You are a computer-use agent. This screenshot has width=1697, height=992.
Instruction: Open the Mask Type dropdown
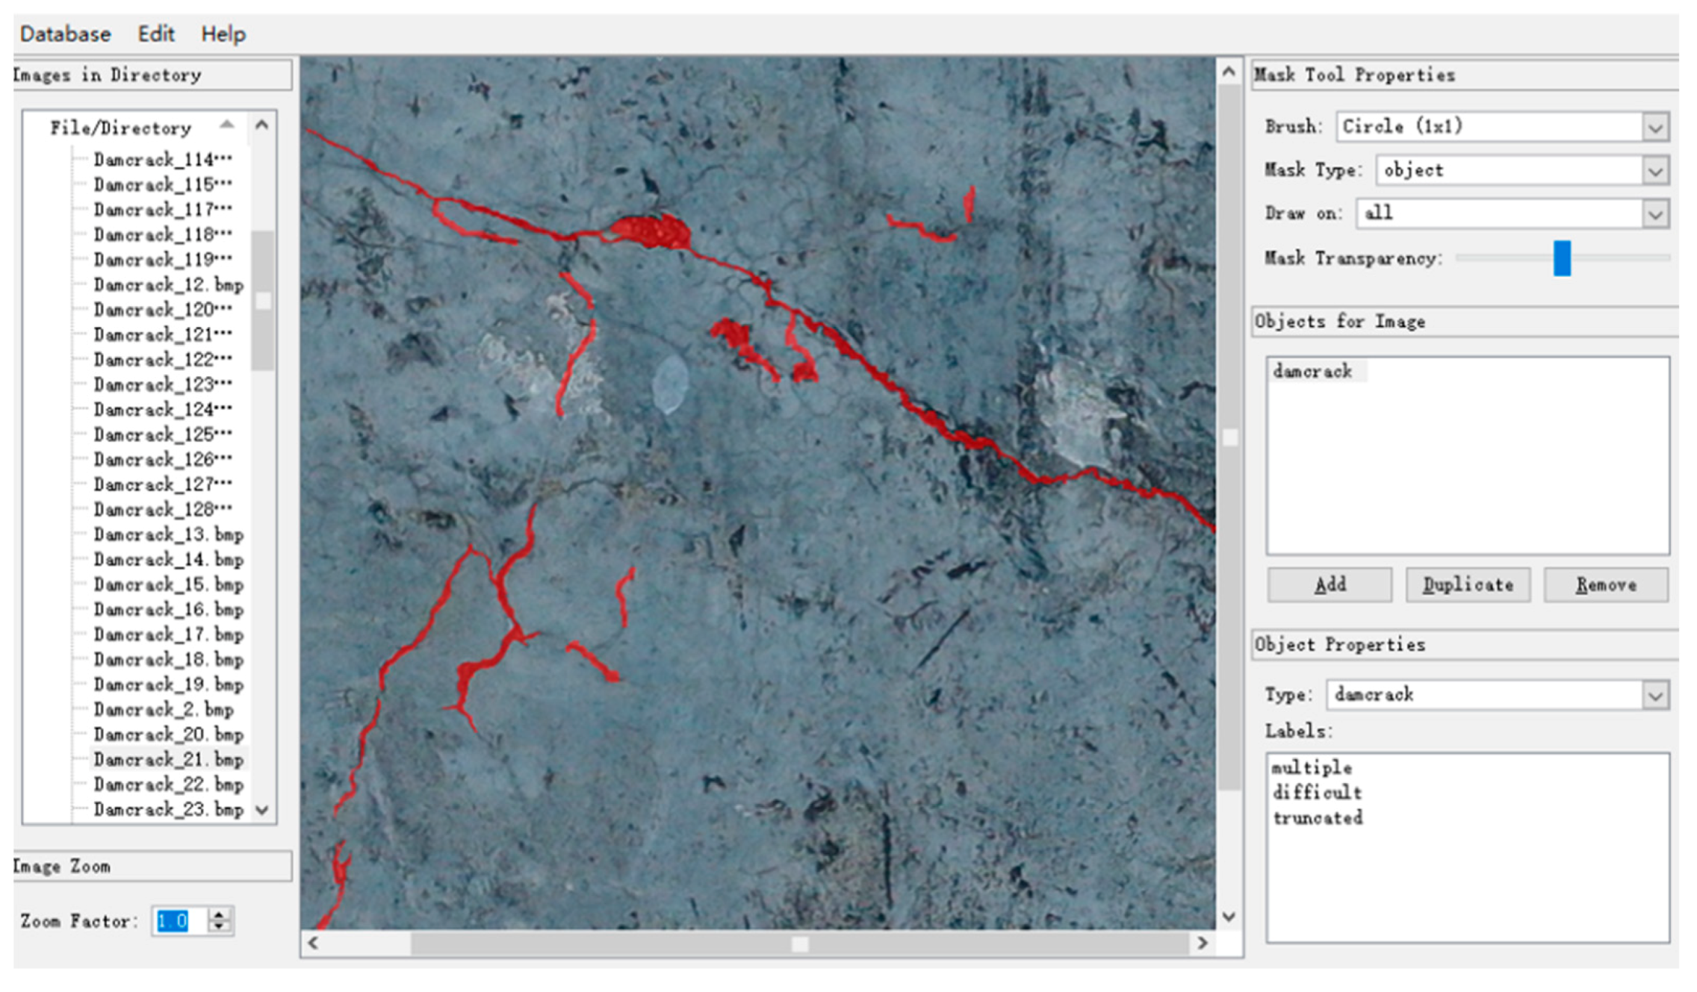(x=1655, y=171)
